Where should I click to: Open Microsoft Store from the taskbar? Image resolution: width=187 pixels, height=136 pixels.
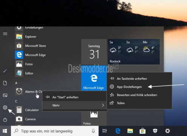coord(142,131)
